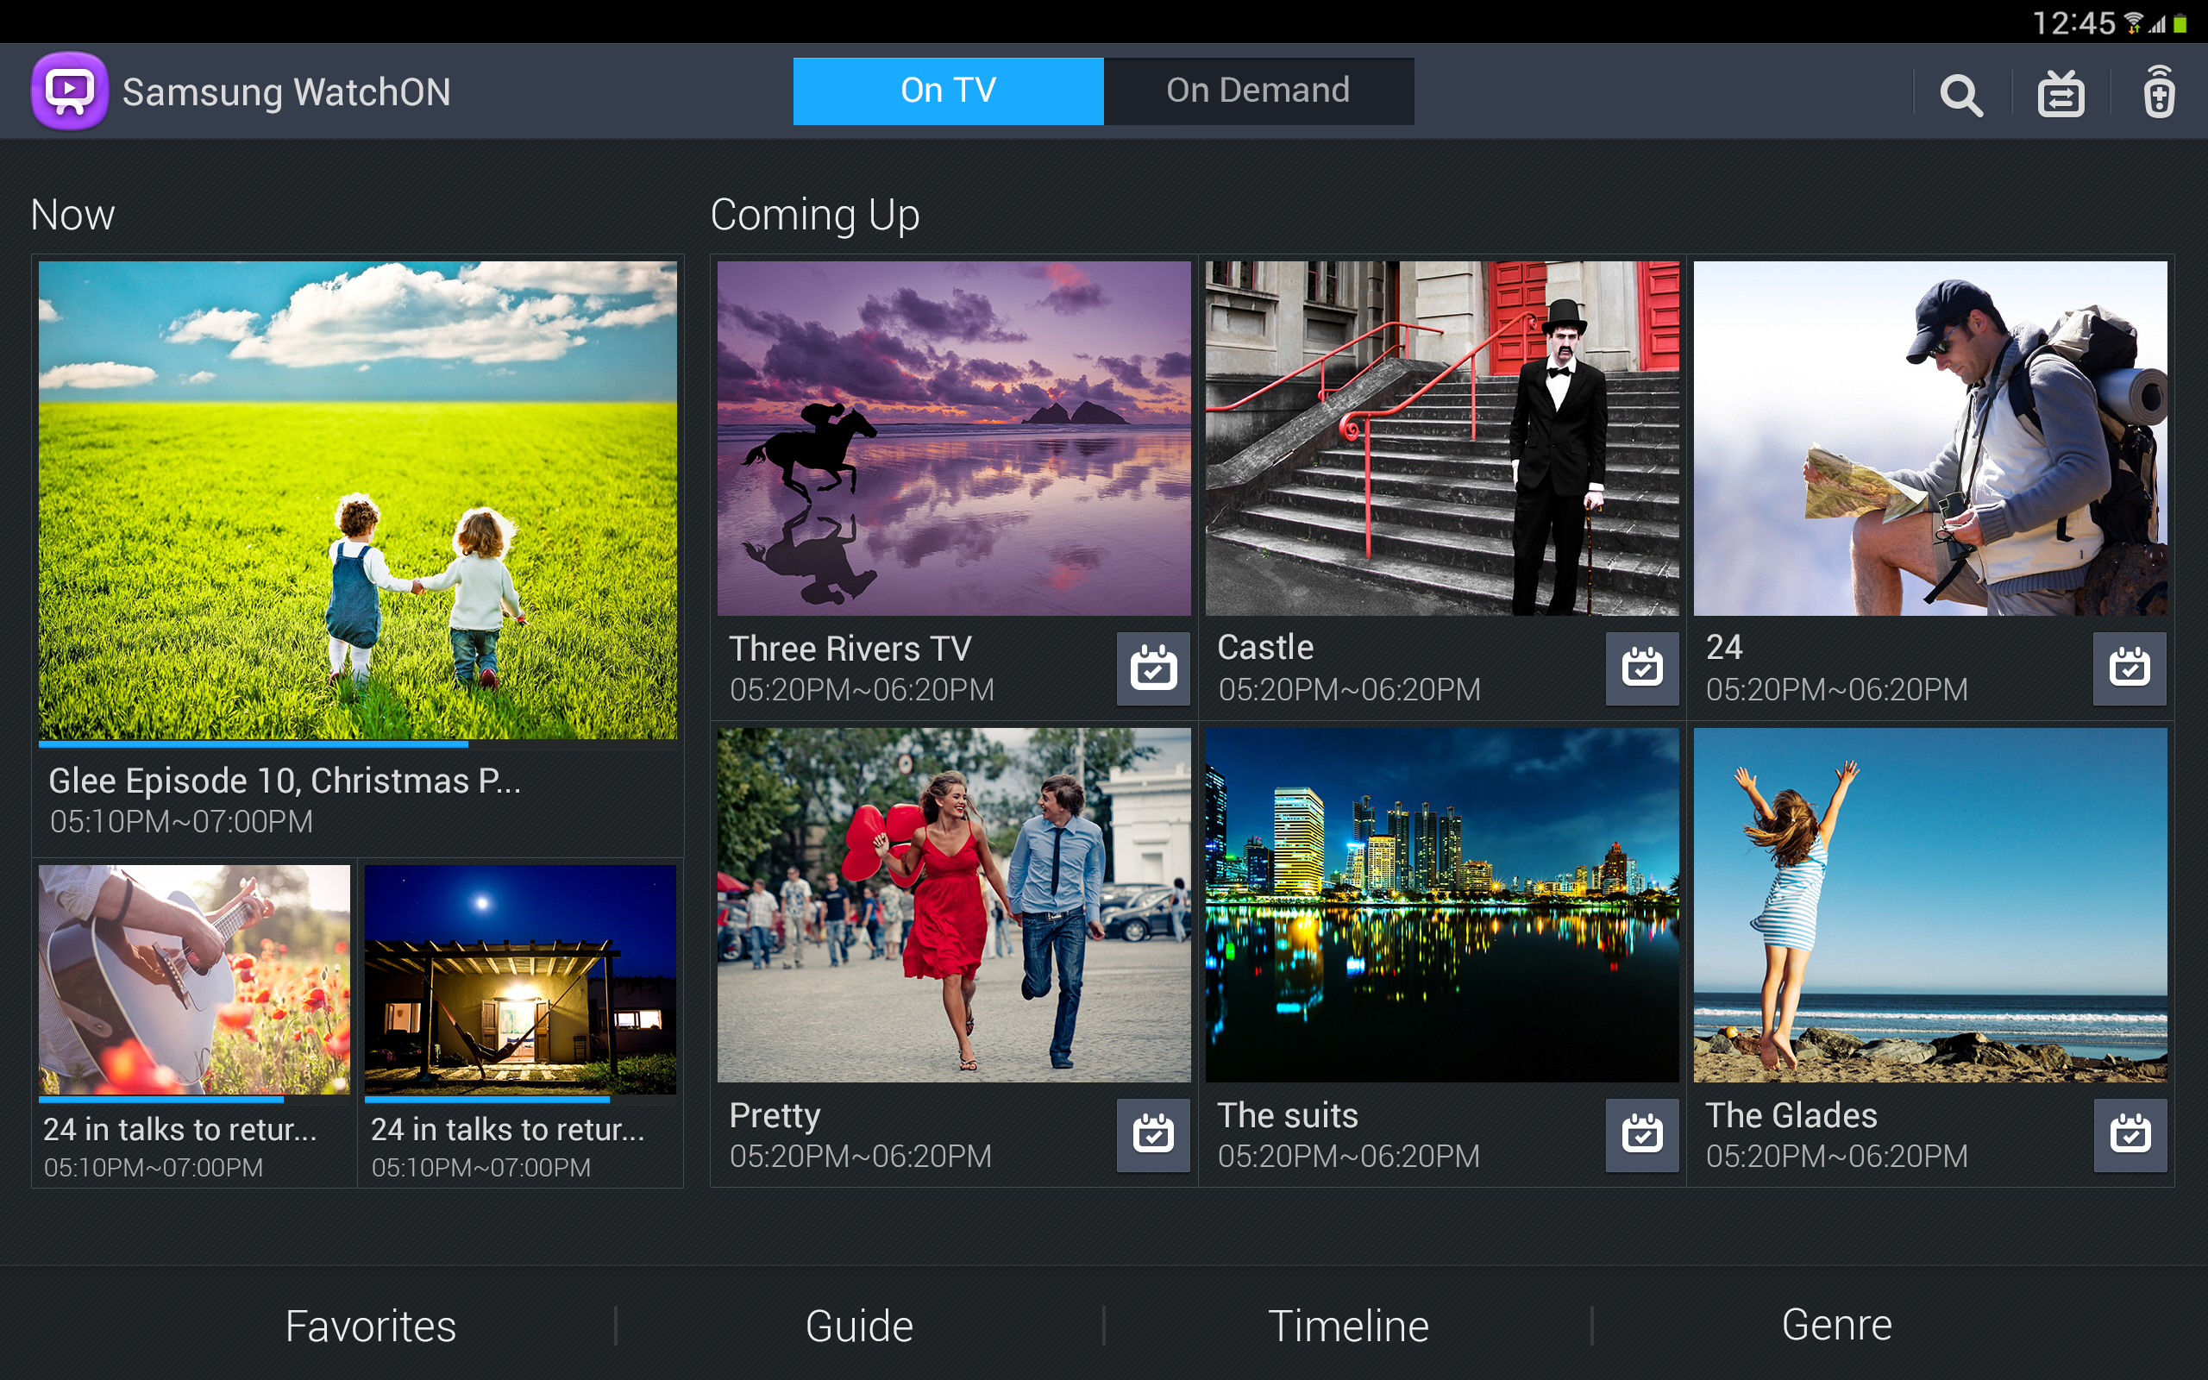Set a reminder for Three Rivers TV
This screenshot has width=2208, height=1380.
click(x=1153, y=668)
